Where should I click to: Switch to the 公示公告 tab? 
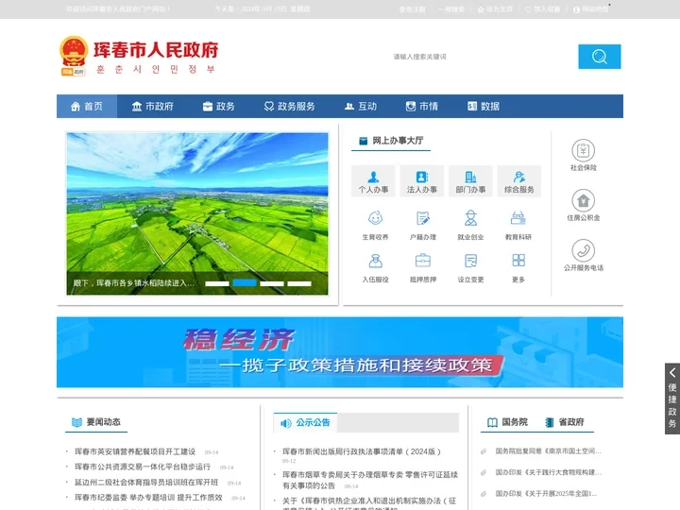(x=306, y=422)
